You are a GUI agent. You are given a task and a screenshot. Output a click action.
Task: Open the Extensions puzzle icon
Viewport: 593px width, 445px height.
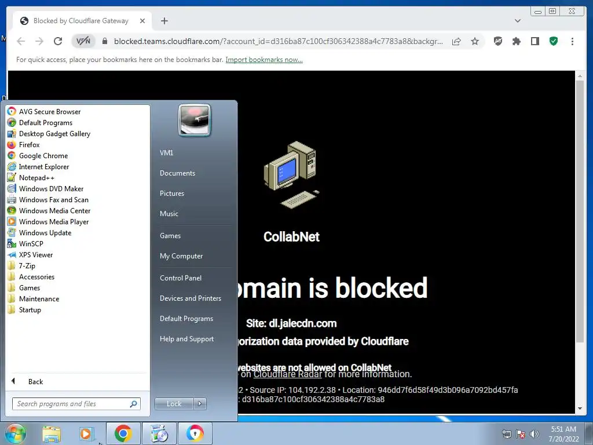(x=516, y=41)
